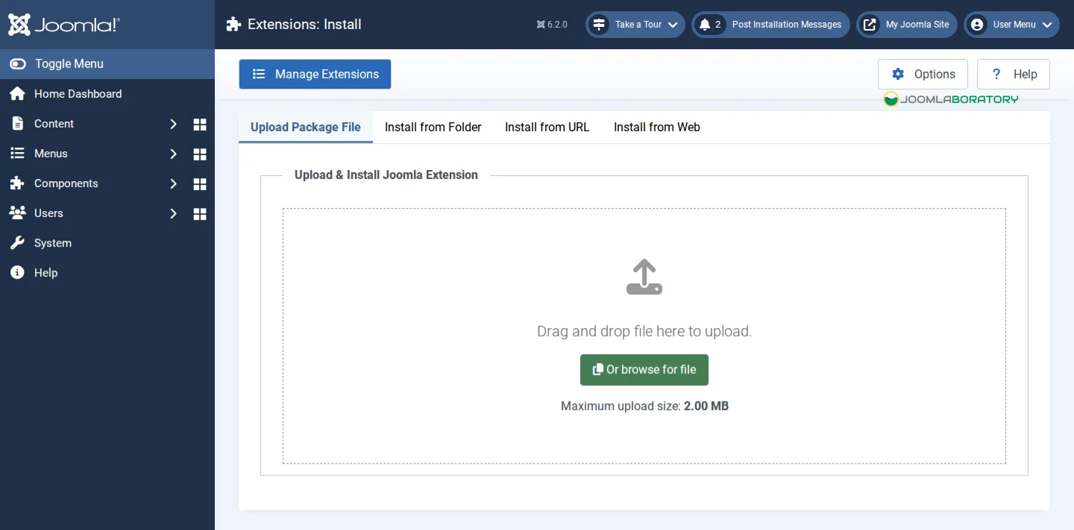Open the System menu item

(x=107, y=243)
